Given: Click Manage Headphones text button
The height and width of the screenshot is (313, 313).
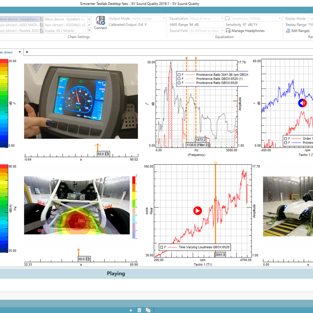Looking at the screenshot, I should point(248,31).
